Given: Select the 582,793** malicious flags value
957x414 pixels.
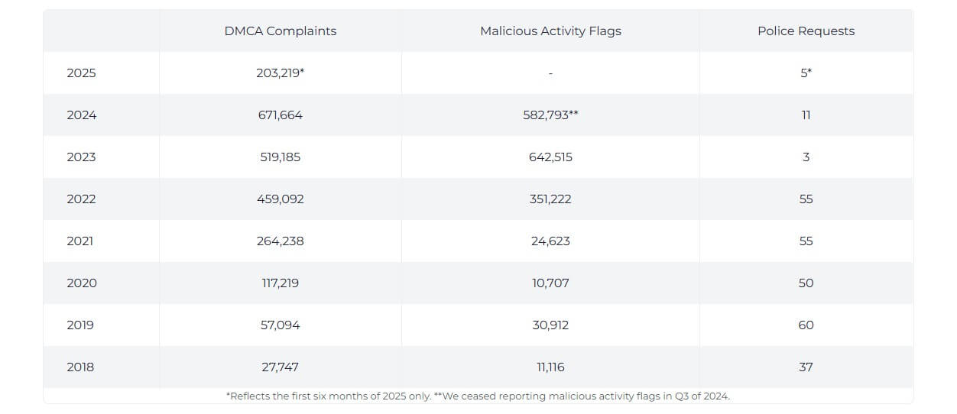Looking at the screenshot, I should 550,115.
